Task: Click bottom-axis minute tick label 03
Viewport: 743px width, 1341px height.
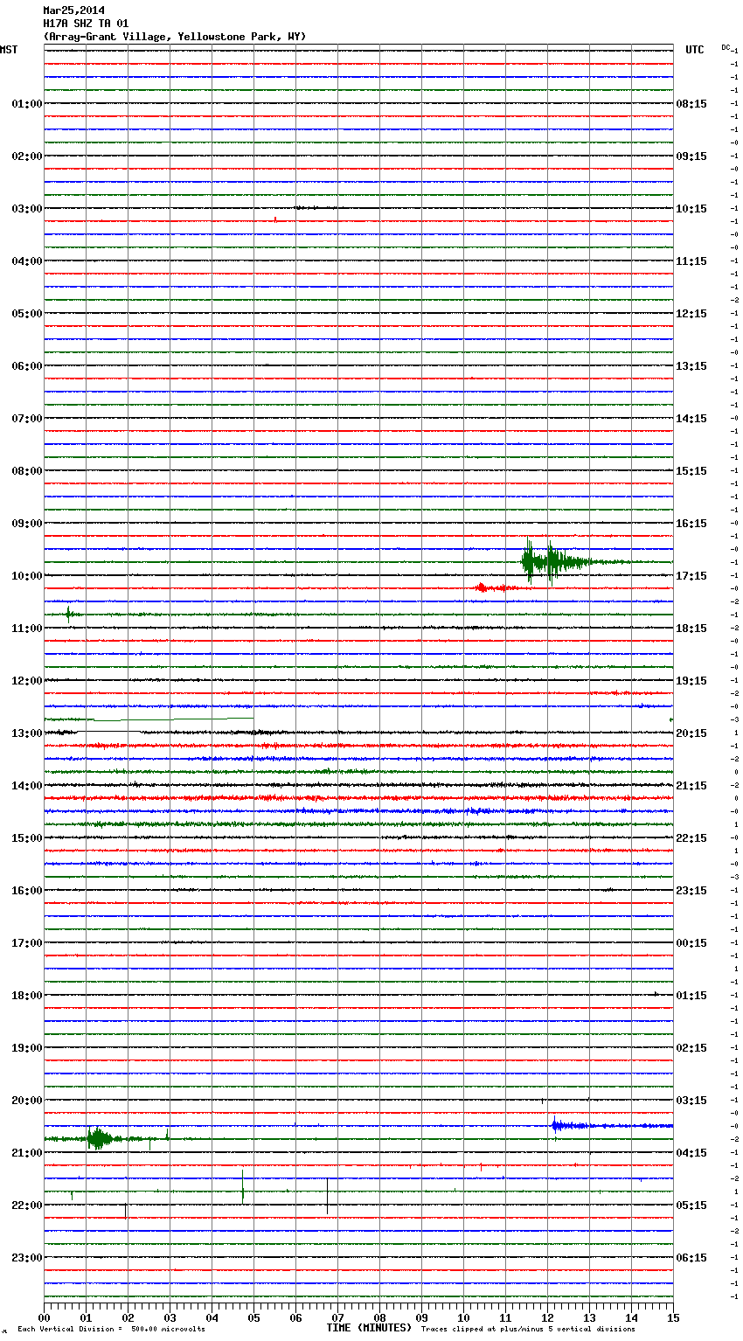Action: point(170,1317)
